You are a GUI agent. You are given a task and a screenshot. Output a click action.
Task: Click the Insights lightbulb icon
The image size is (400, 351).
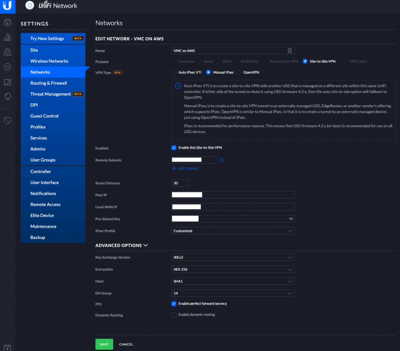pos(7,96)
